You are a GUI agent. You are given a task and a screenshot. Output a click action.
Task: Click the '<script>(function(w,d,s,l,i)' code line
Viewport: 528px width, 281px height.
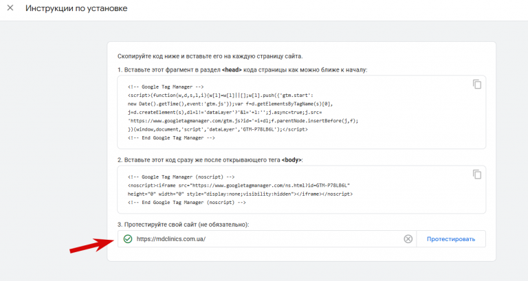(x=220, y=95)
